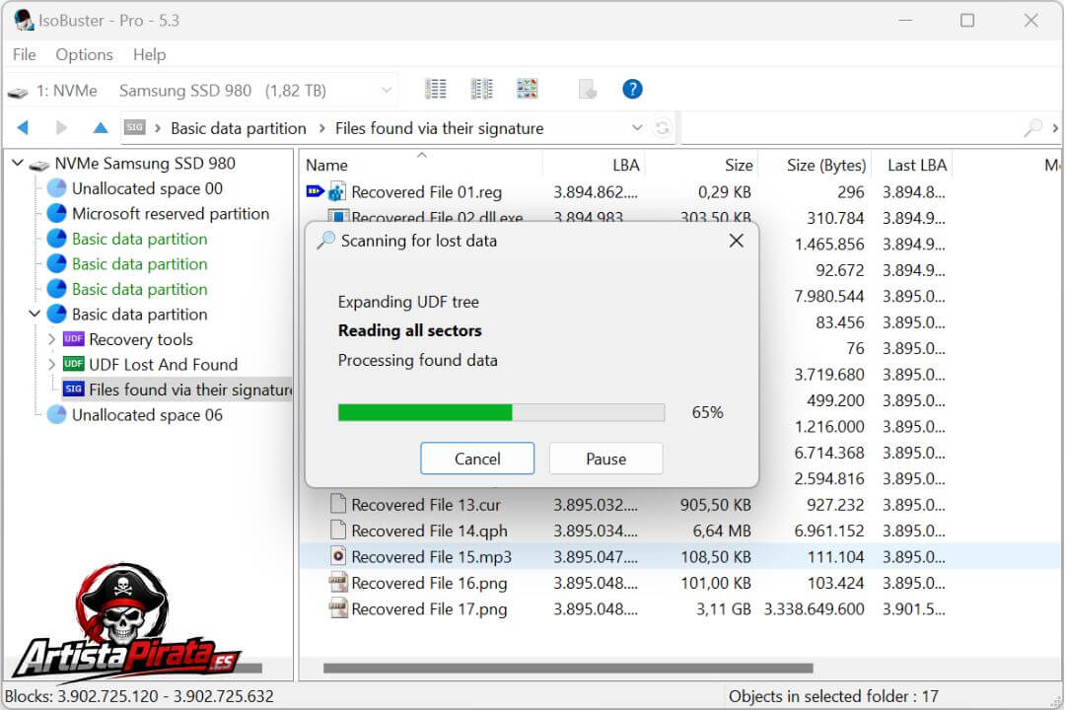
Task: Select Microsoft reserved partition in tree
Action: [x=171, y=213]
